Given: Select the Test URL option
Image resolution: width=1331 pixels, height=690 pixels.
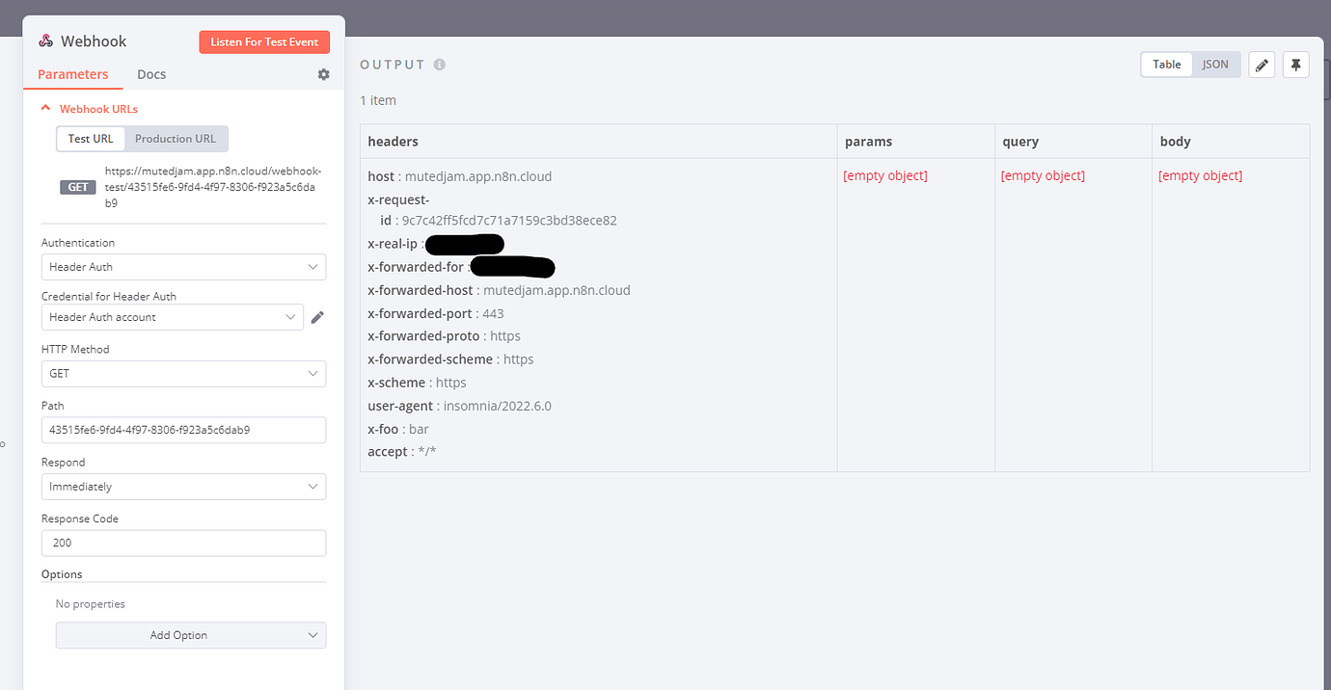Looking at the screenshot, I should click(90, 138).
